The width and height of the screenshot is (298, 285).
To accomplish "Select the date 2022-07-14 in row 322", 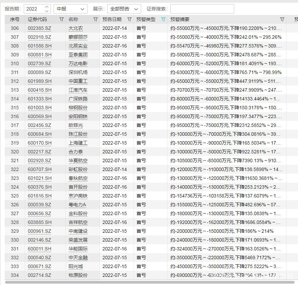I will coord(115,170).
